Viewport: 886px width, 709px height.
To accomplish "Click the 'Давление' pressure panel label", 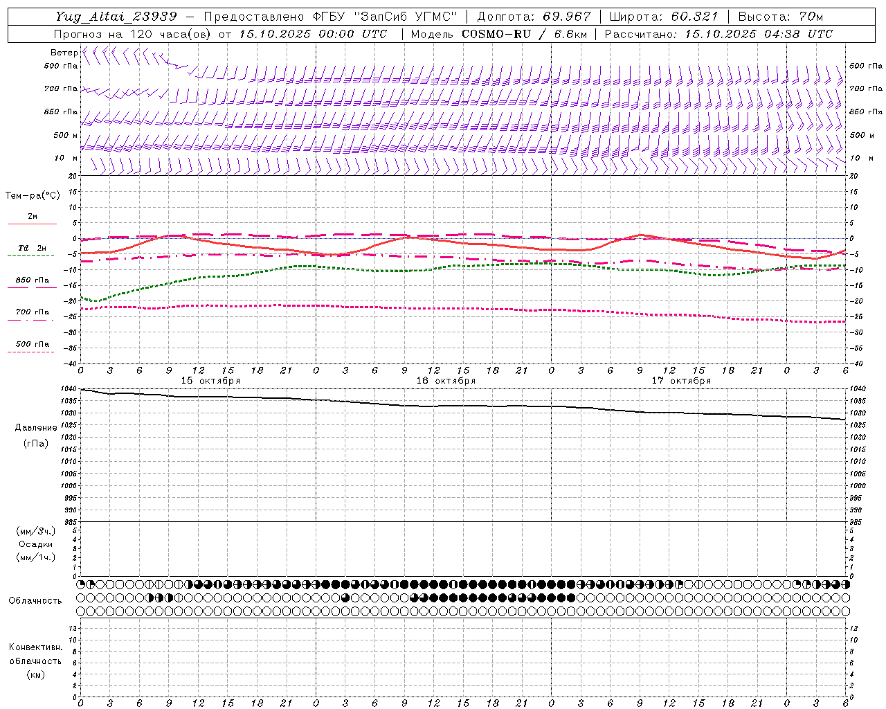I will (35, 428).
